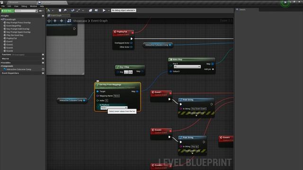Add a variable with the Variables plus
This screenshot has width=303, height=170.
[43, 63]
